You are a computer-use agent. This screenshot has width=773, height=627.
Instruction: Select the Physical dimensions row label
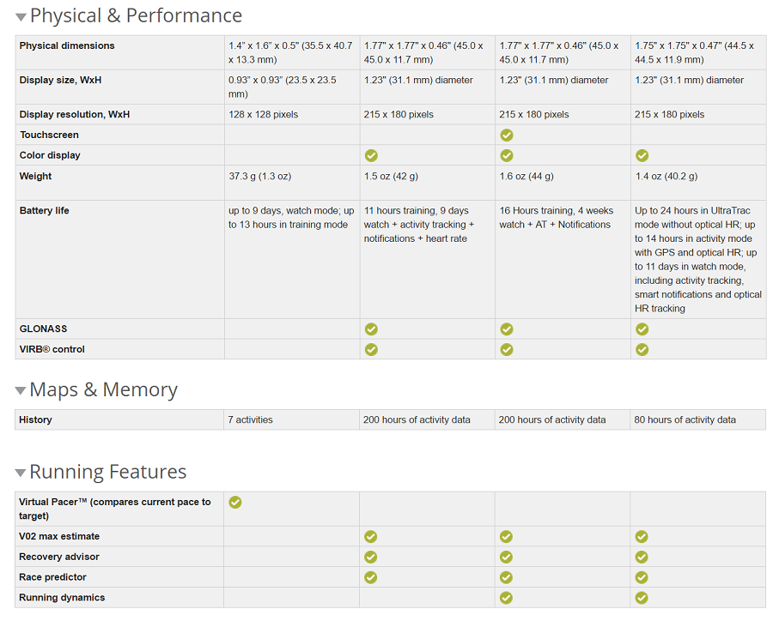(x=67, y=45)
